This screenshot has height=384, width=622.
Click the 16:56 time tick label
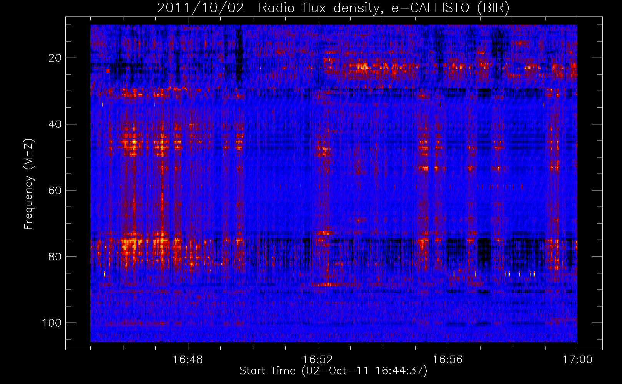(x=448, y=360)
